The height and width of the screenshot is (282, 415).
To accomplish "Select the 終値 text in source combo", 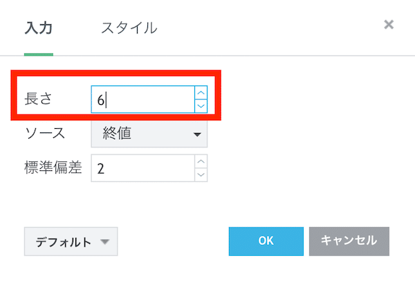I will (x=117, y=133).
